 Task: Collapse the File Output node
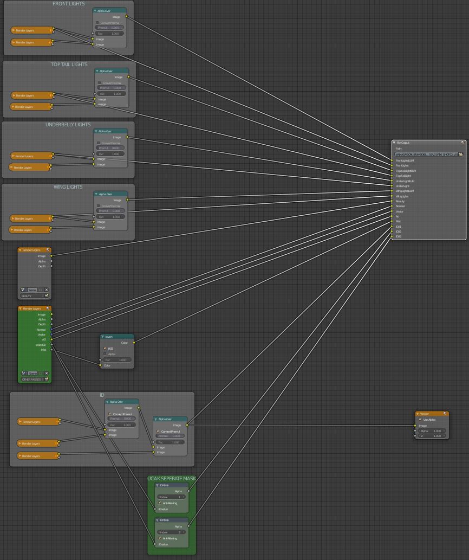(x=394, y=143)
